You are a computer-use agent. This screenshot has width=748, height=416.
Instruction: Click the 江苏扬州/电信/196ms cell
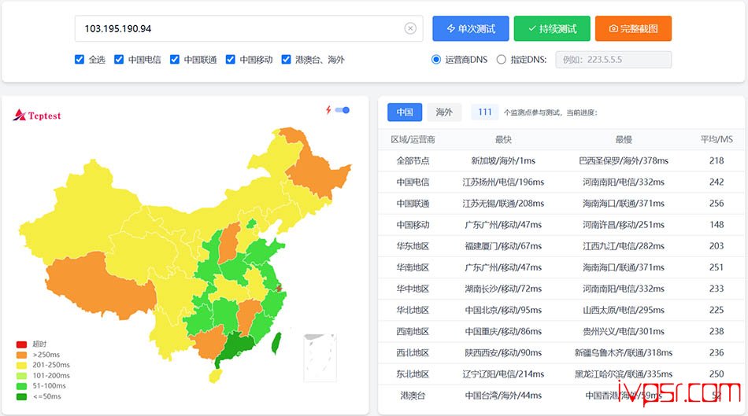[503, 182]
